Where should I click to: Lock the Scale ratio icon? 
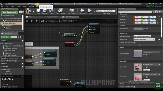tap(158, 23)
